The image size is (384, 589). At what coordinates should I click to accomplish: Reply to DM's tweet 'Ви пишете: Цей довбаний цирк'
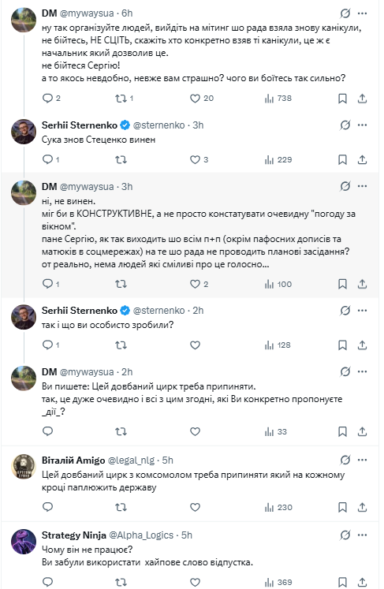48,431
